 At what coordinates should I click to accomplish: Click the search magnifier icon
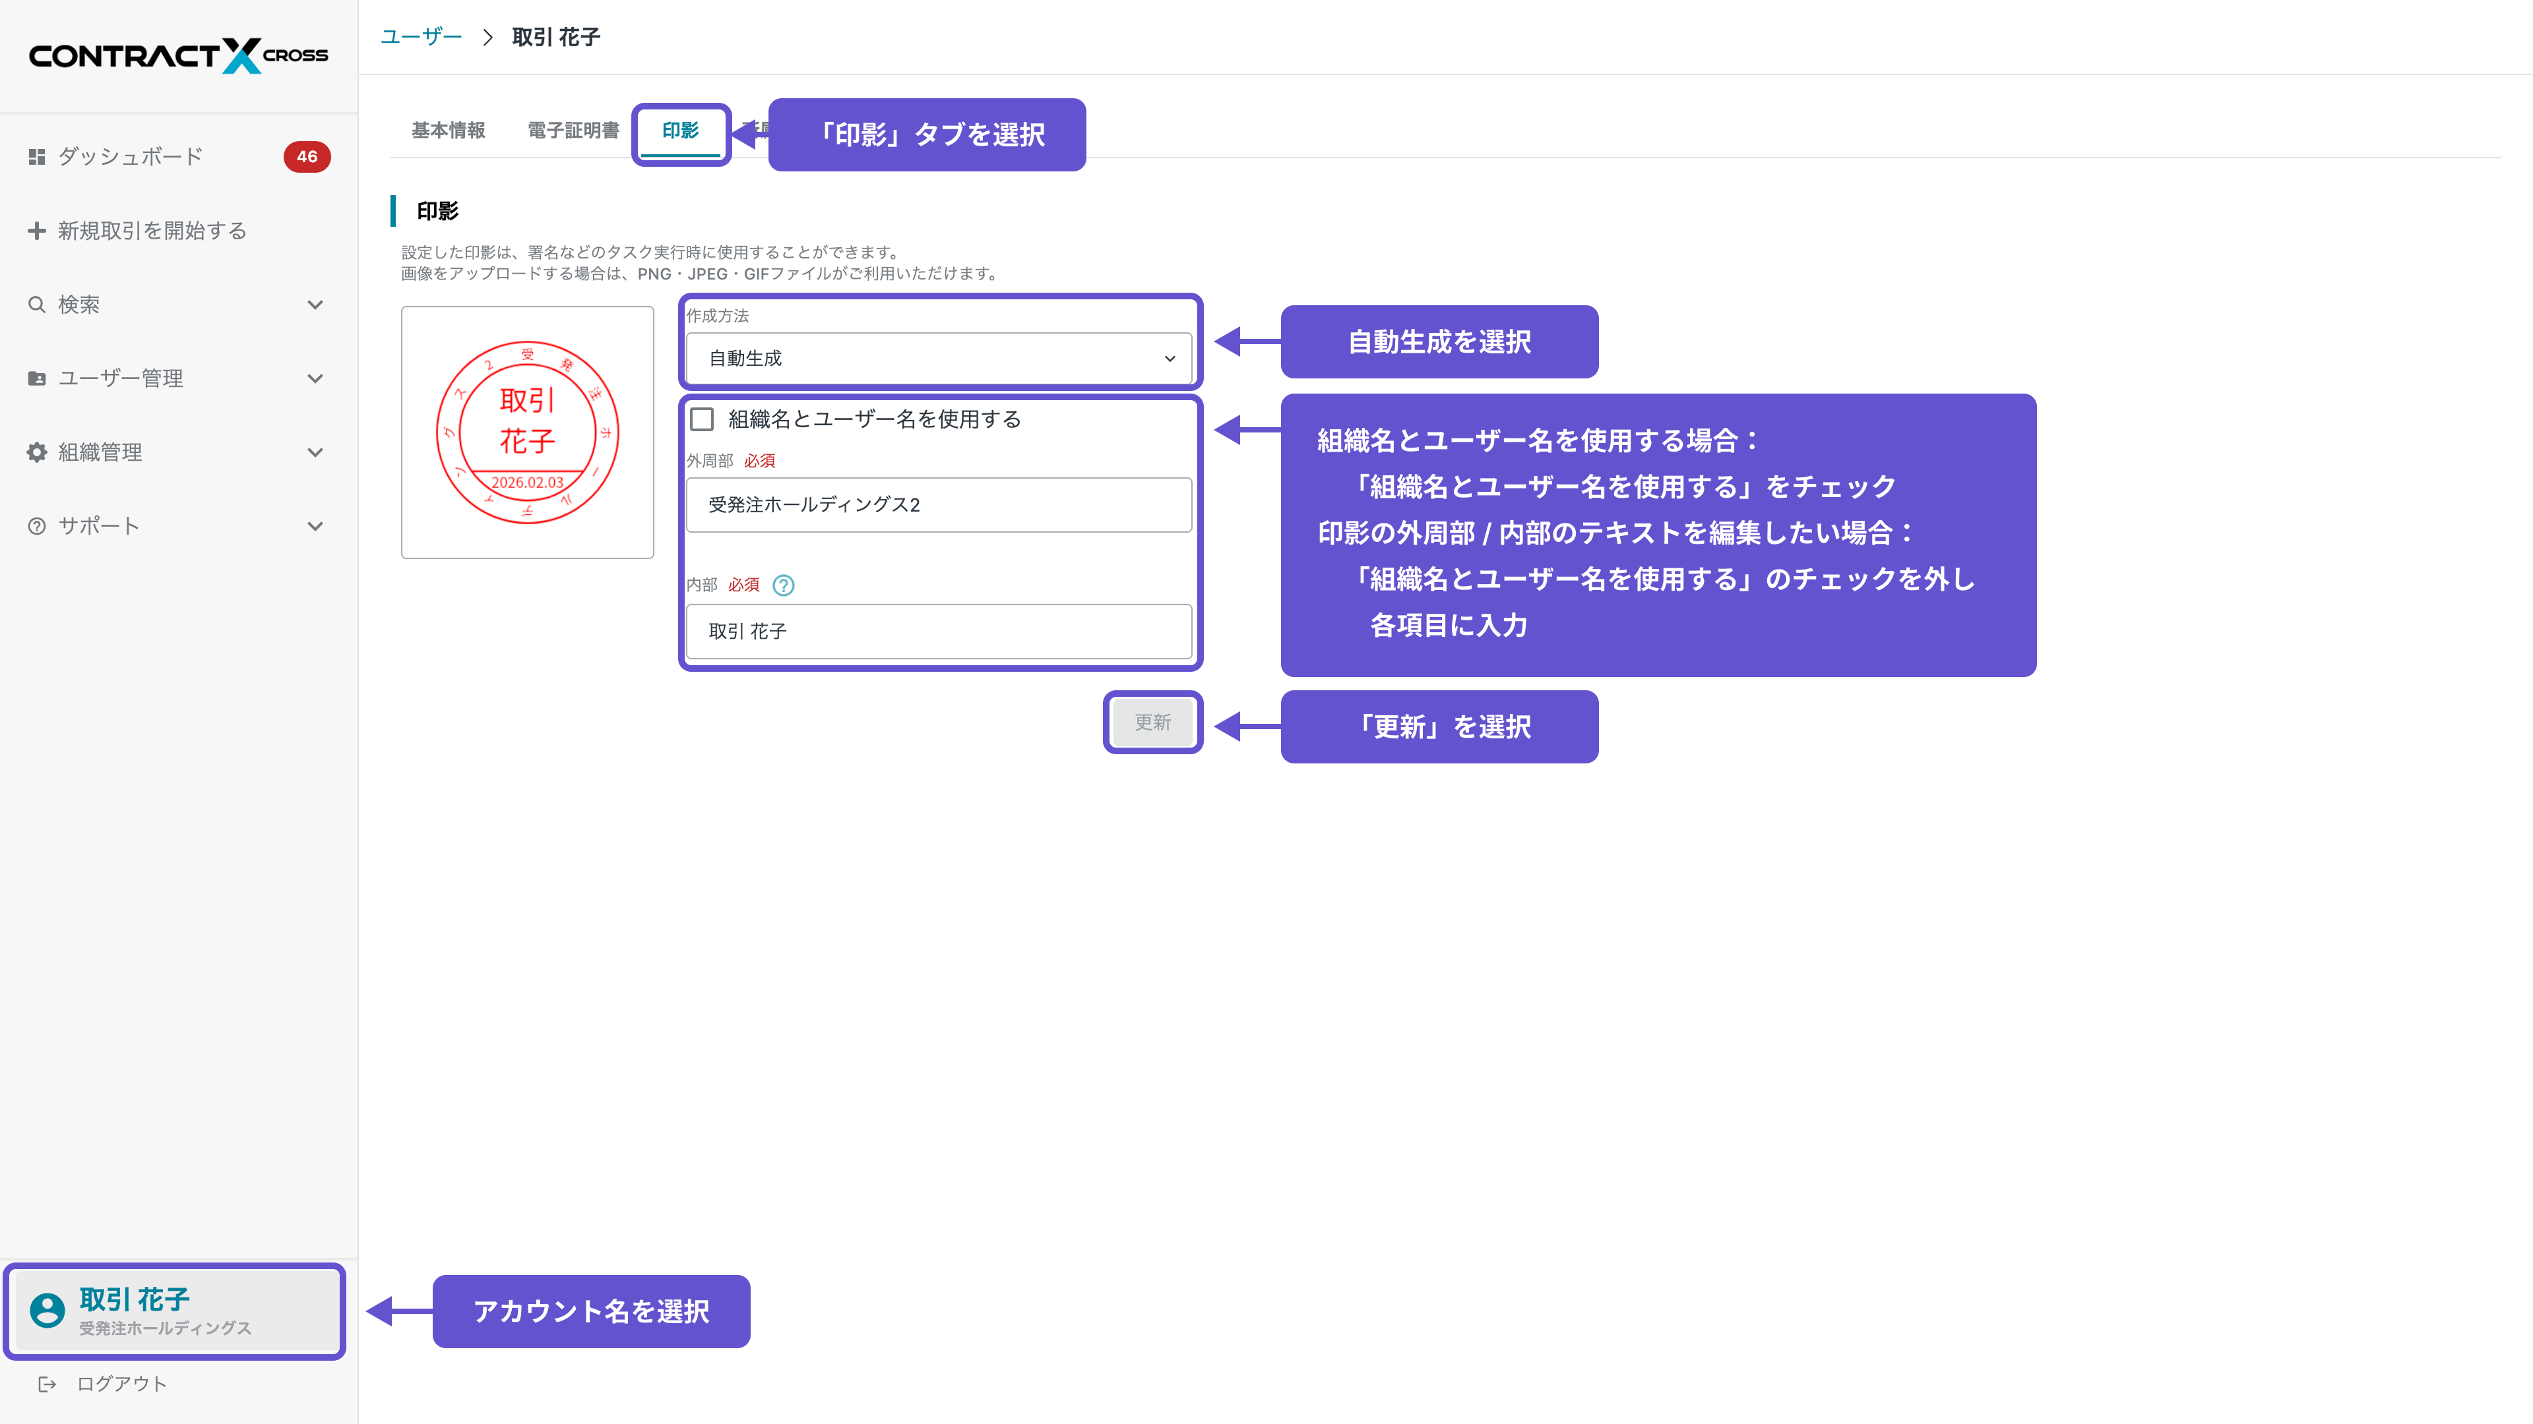click(36, 305)
